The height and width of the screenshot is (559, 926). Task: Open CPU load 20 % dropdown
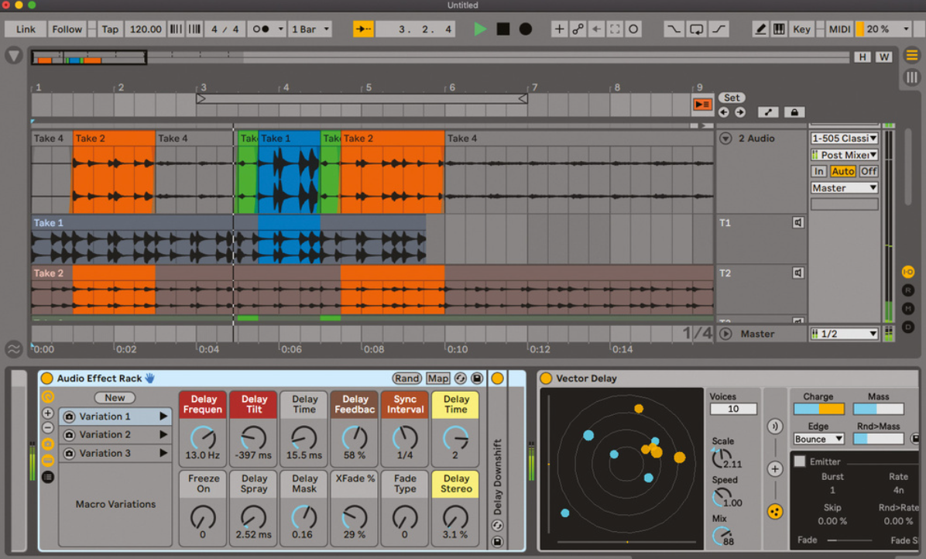(x=906, y=29)
